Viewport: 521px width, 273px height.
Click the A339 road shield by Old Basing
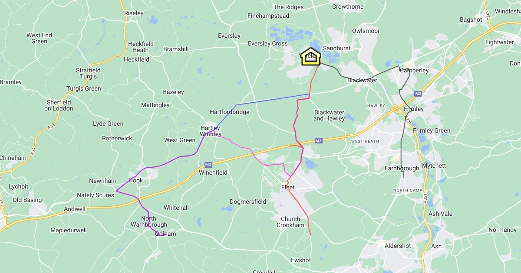point(2,201)
